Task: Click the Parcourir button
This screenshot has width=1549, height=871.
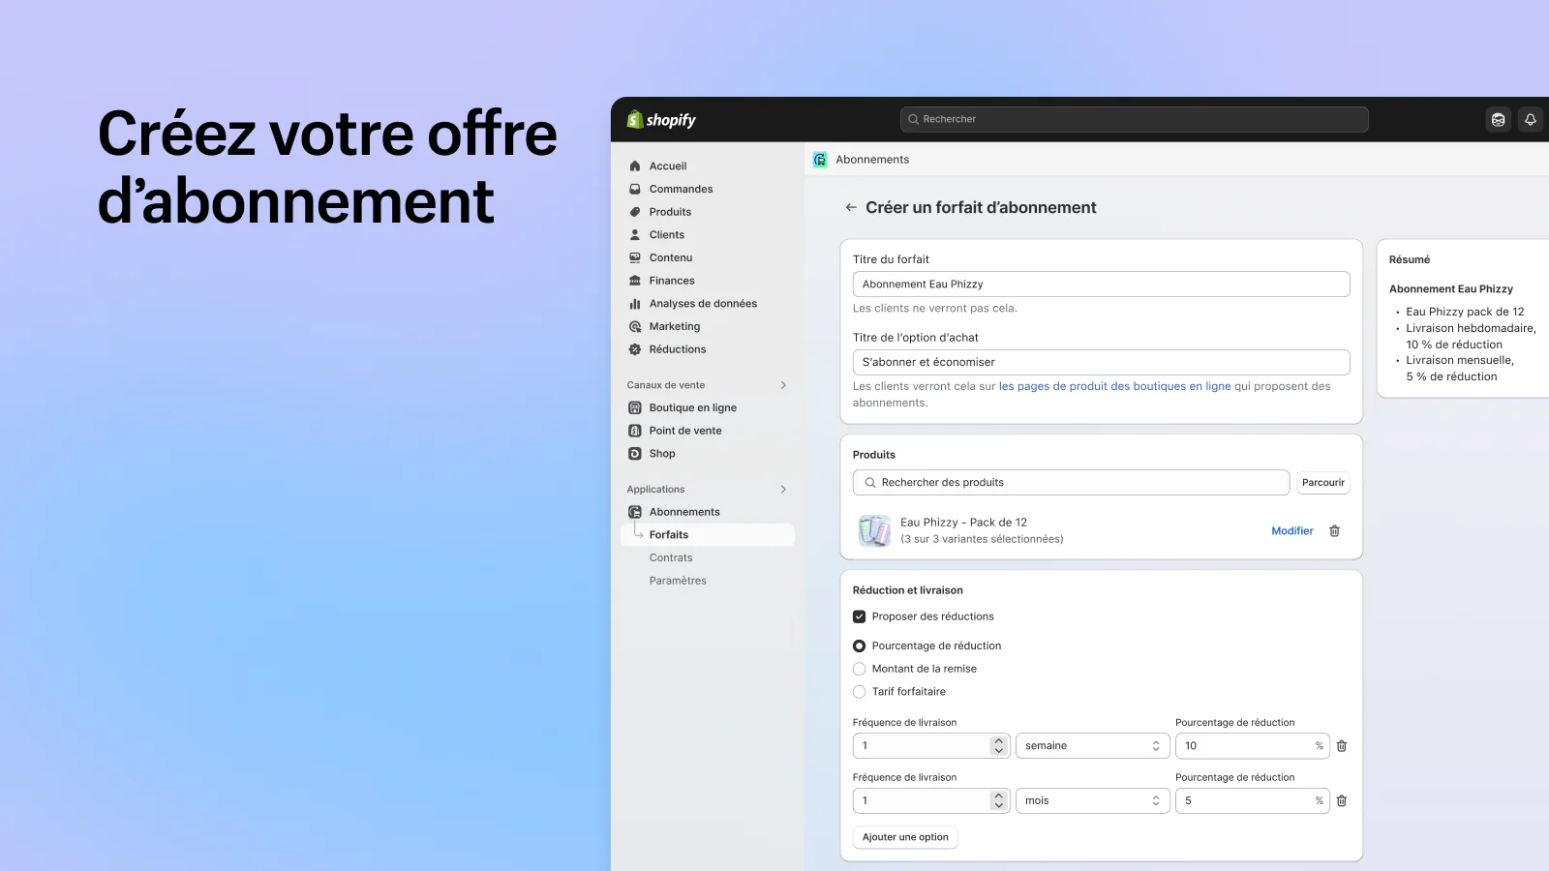Action: click(1322, 483)
